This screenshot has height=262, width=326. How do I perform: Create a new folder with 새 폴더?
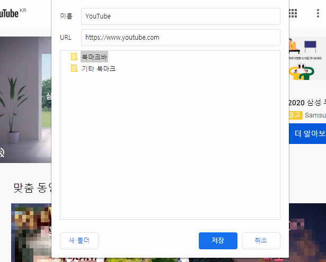pyautogui.click(x=79, y=241)
